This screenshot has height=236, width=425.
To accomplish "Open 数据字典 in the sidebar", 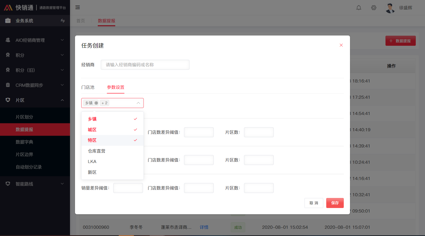I will tap(35, 142).
